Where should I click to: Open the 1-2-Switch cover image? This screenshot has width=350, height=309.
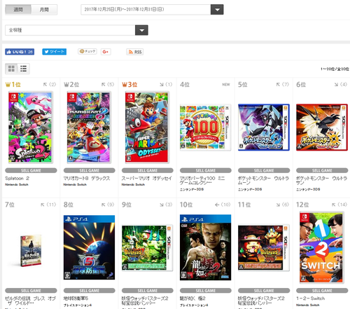click(322, 247)
